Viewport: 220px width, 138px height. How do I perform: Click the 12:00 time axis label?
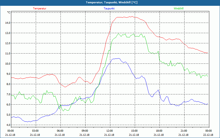pyautogui.click(x=109, y=131)
